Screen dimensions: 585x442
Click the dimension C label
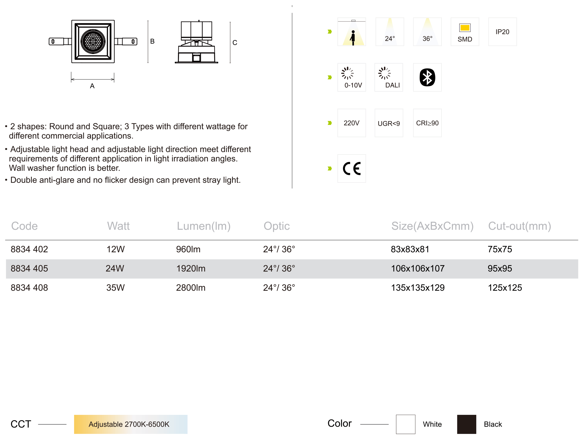tap(235, 43)
